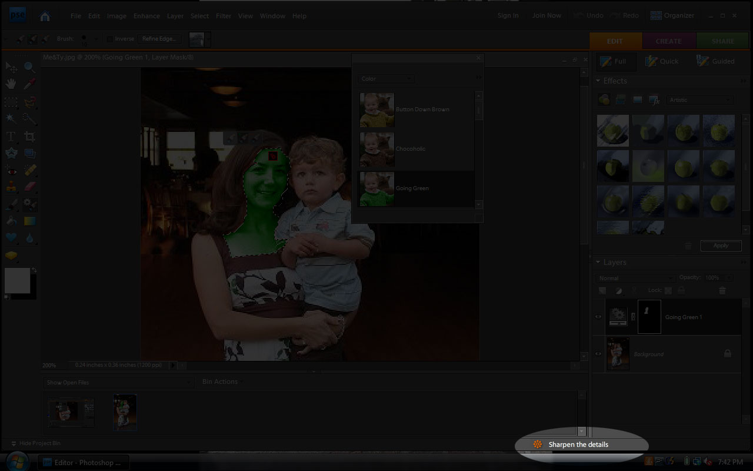Select the Red Eye Removal tool
Viewport: 753px width, 471px height.
tap(11, 170)
